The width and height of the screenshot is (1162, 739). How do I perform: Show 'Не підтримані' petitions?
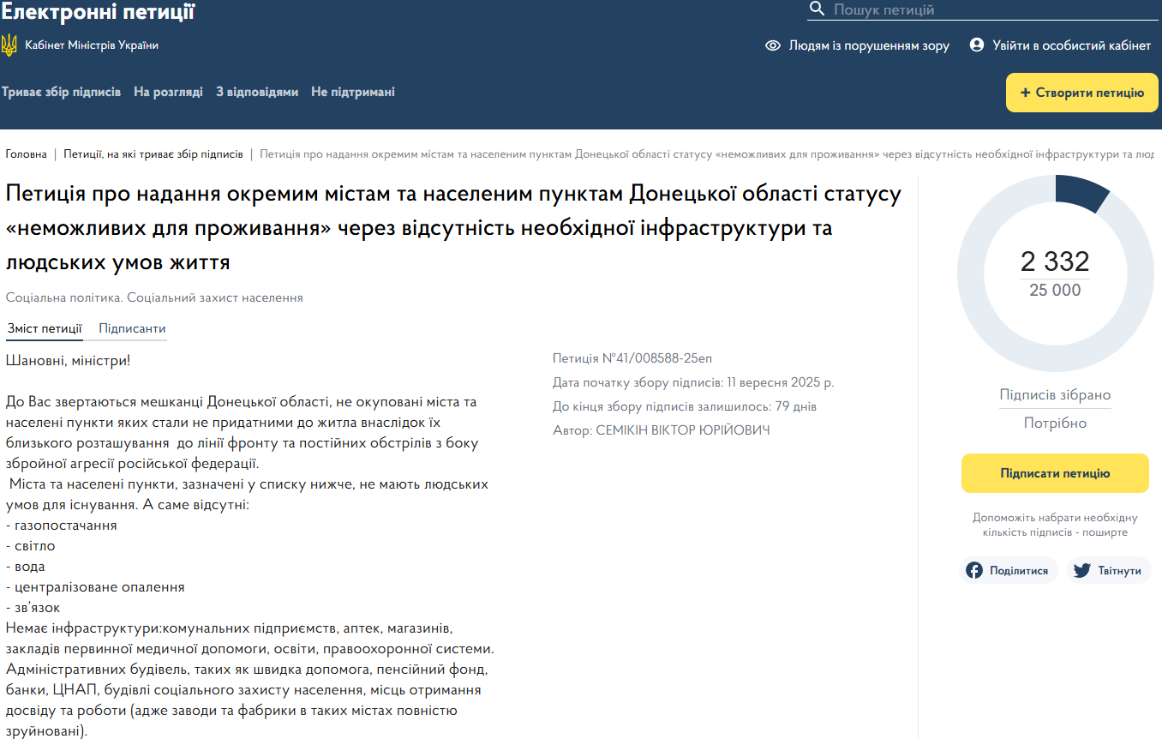(x=353, y=92)
